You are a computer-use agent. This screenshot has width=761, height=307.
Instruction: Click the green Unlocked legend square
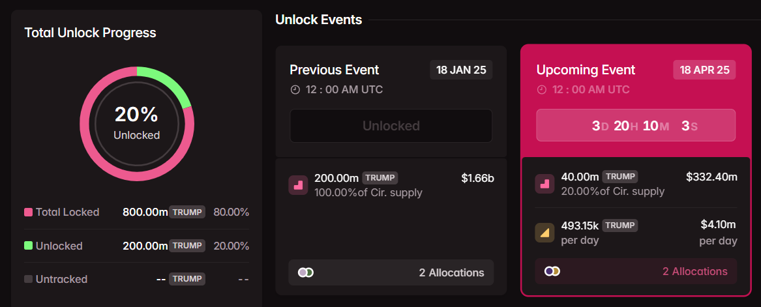tap(28, 246)
